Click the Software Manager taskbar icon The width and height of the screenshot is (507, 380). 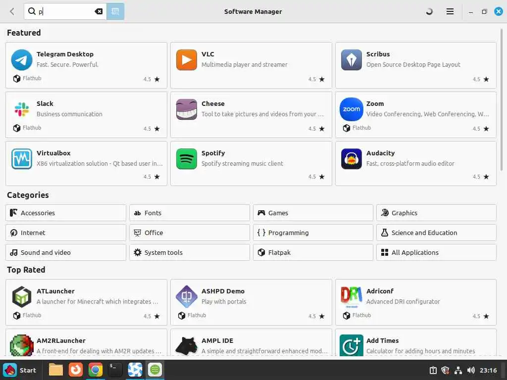click(x=154, y=370)
